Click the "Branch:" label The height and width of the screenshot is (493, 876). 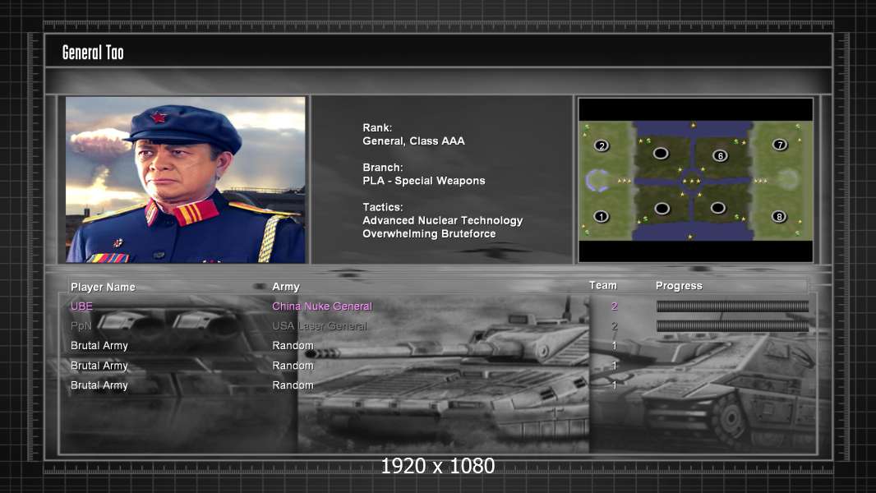click(383, 168)
